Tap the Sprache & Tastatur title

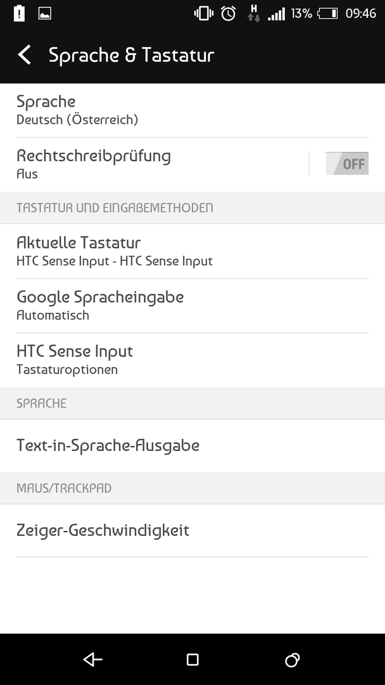coord(131,55)
